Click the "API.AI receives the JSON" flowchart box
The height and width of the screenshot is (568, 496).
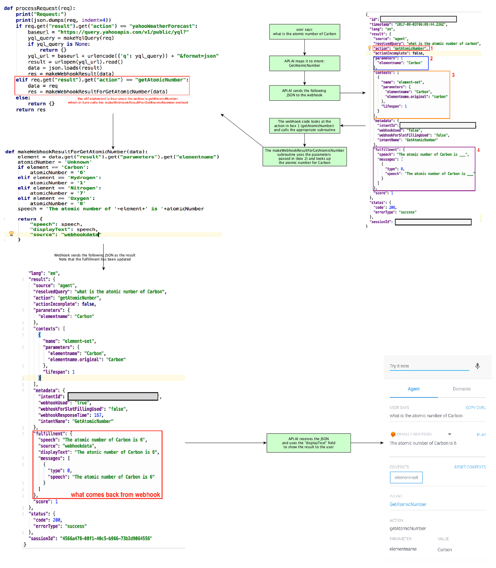coord(308,443)
